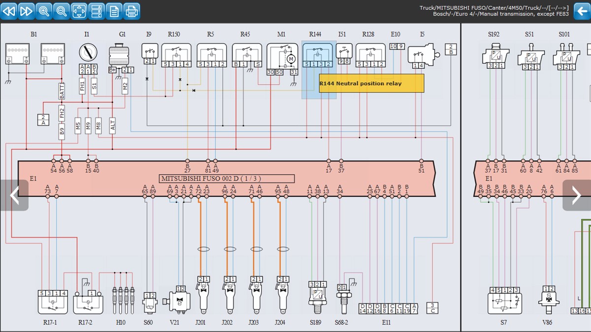The image size is (591, 332).
Task: Click the 2 A cross-reference box at left
Action: 43,120
